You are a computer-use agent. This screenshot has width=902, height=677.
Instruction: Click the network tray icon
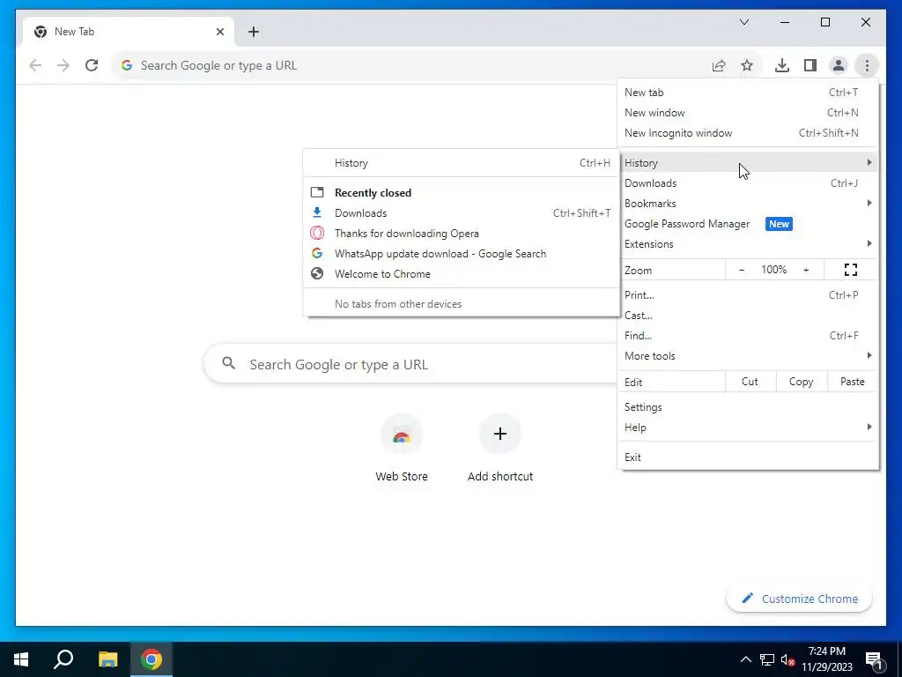[x=767, y=659]
